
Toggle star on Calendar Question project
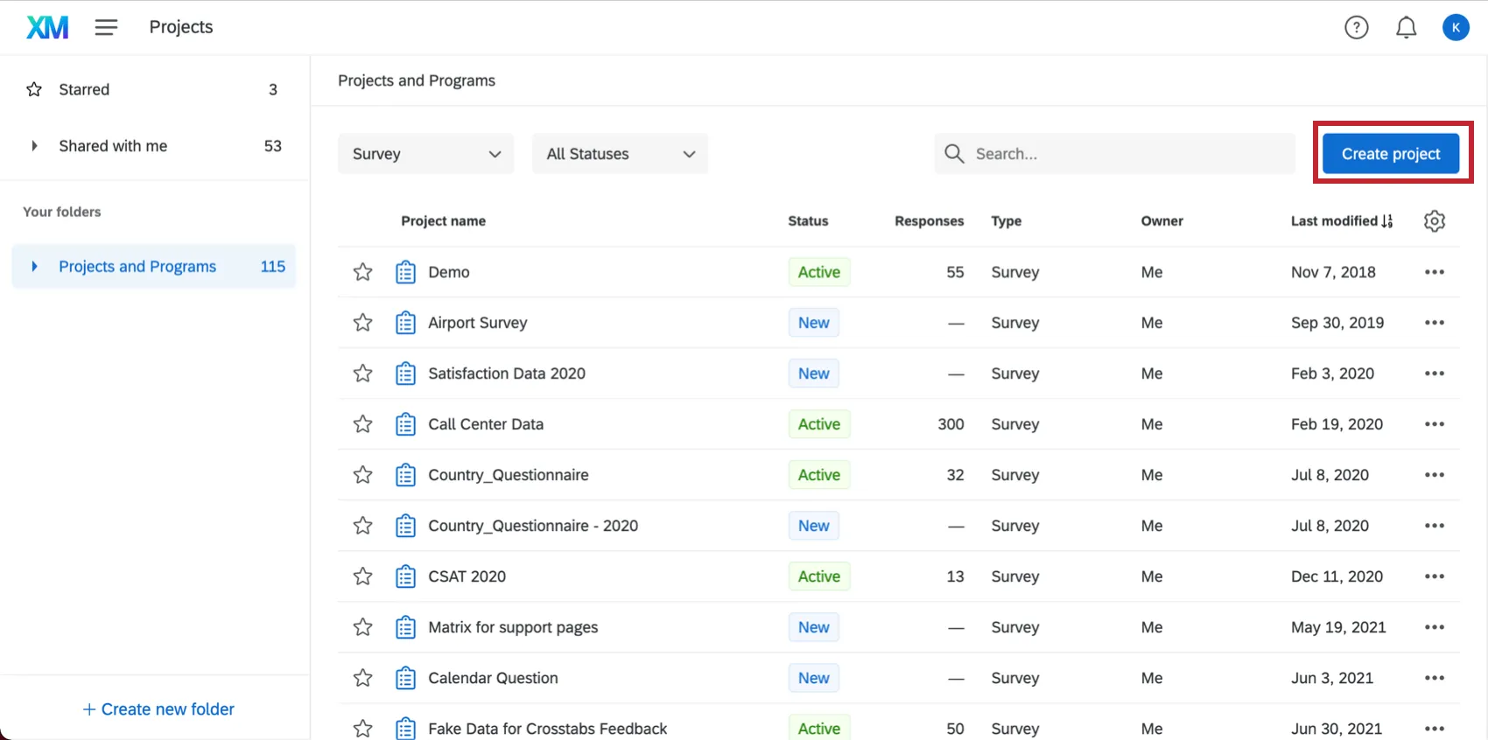pyautogui.click(x=362, y=678)
